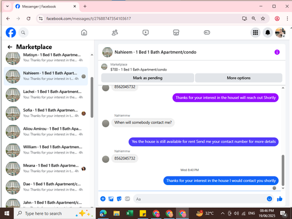Attach a photo with the image icon
Screen dimensions: 292x219
111,199
